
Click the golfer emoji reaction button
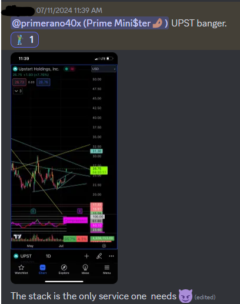[25, 40]
